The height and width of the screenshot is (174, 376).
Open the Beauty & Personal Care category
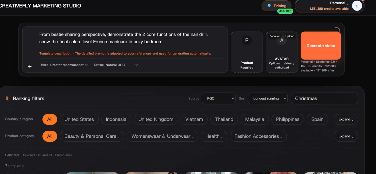92,136
